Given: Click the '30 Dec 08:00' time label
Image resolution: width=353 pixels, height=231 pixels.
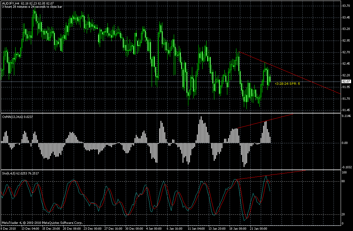Looking at the screenshot, I should pyautogui.click(x=134, y=229).
